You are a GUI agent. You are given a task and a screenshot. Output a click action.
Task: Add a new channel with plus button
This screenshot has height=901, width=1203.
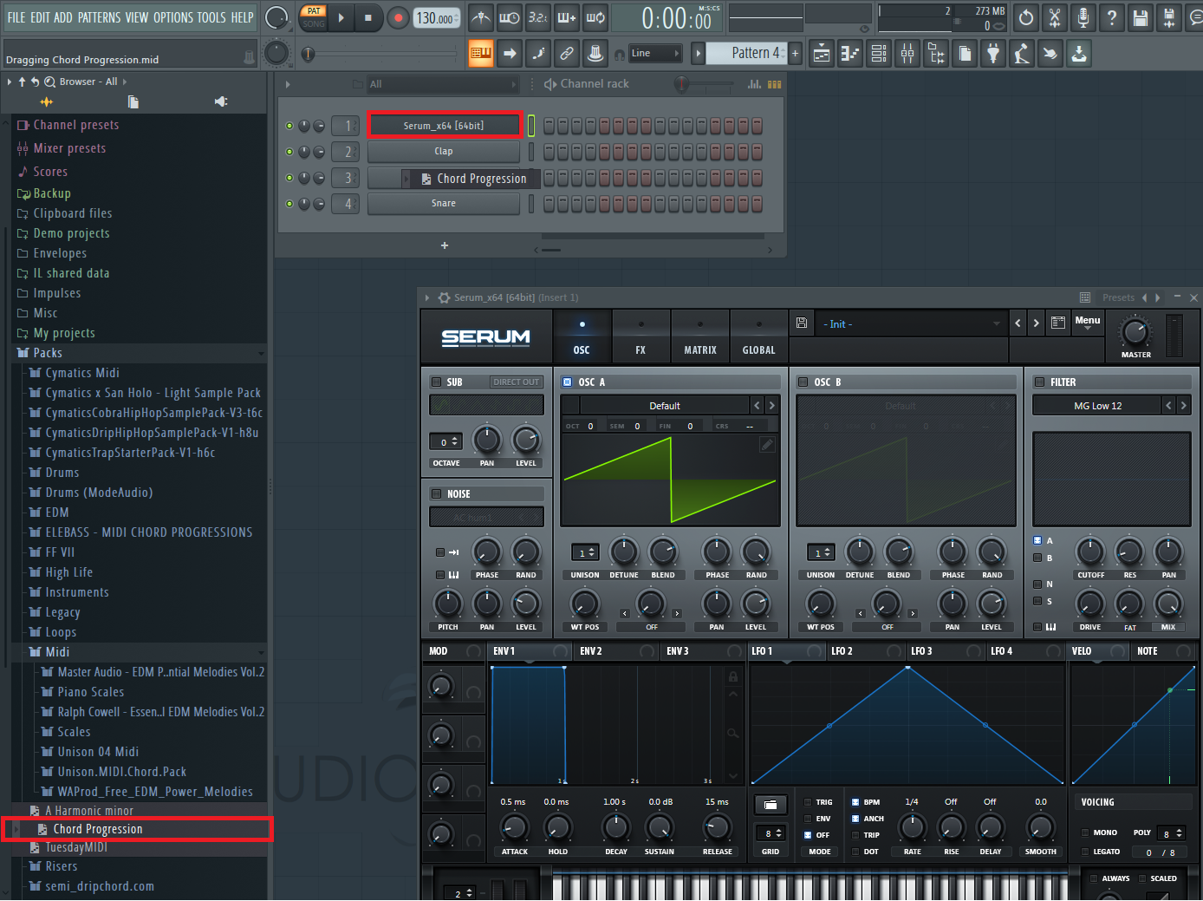tap(445, 245)
